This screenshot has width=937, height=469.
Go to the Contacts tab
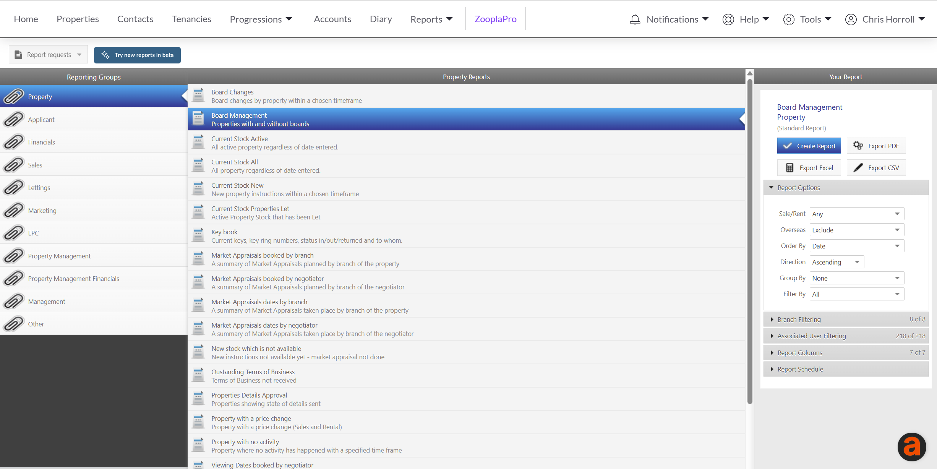(x=135, y=19)
